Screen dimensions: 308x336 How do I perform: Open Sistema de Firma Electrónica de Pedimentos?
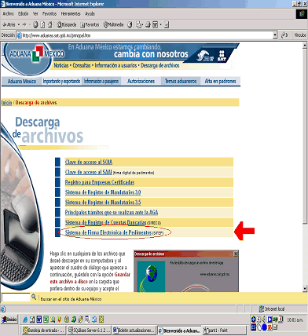(108, 232)
